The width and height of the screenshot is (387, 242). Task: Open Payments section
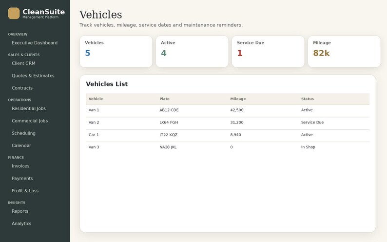(x=22, y=178)
